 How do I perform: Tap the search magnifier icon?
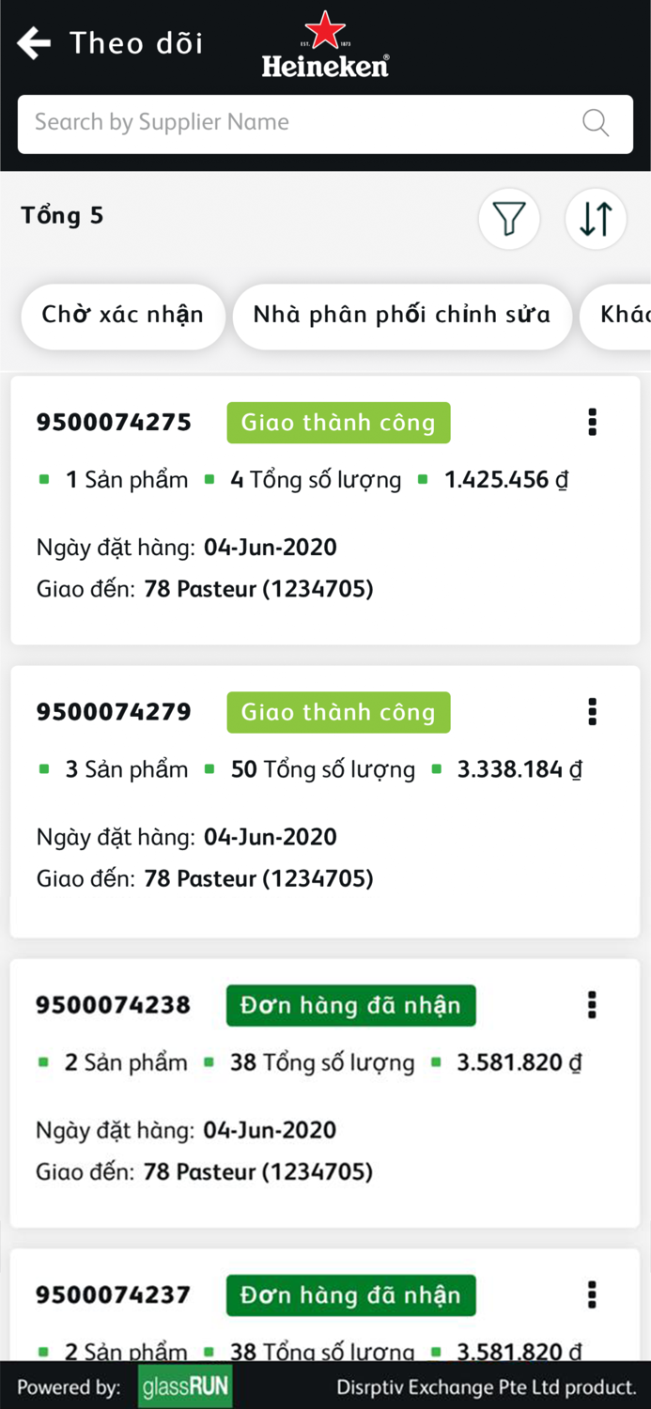pyautogui.click(x=596, y=123)
